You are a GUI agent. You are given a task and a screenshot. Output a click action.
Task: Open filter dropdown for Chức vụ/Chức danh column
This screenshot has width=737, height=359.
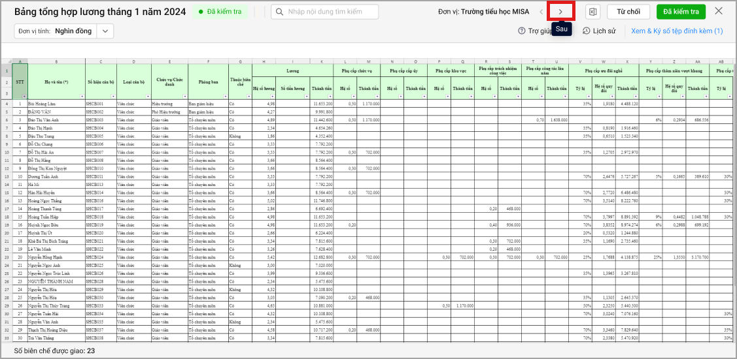184,96
